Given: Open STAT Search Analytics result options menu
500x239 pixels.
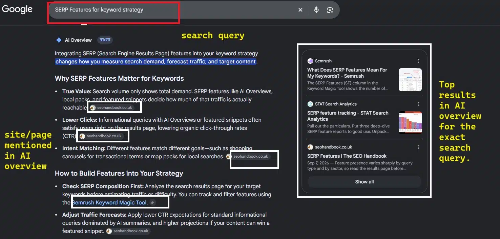Looking at the screenshot, I should [419, 104].
